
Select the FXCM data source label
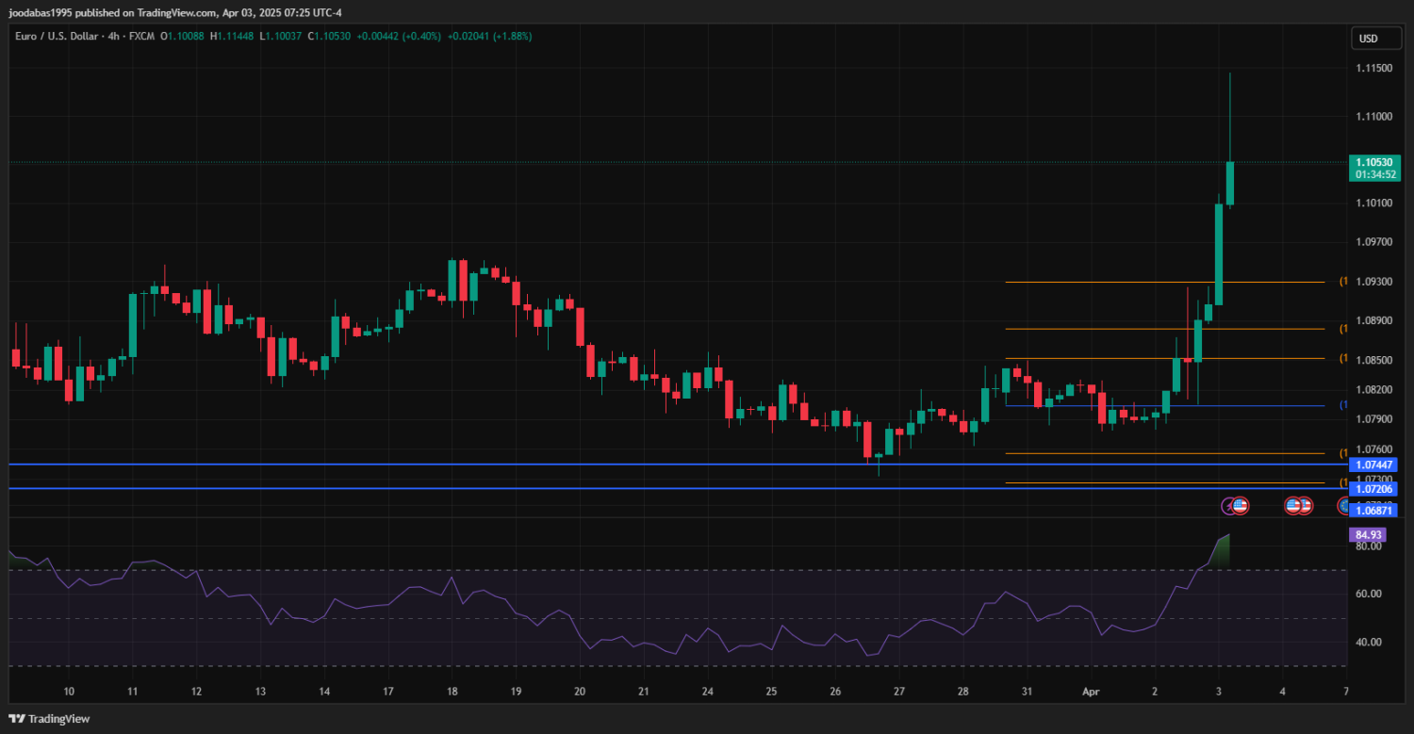click(x=140, y=36)
